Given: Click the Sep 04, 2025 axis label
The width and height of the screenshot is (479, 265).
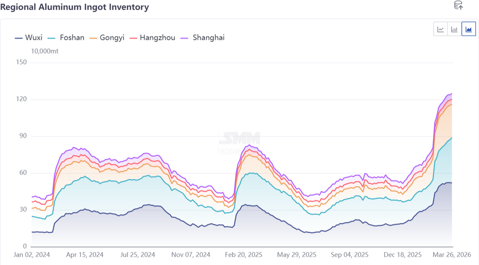Looking at the screenshot, I should click(350, 255).
